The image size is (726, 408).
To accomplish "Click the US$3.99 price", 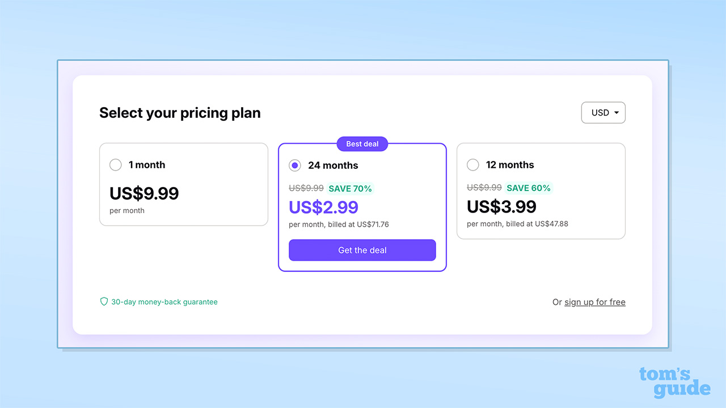I will (x=501, y=206).
